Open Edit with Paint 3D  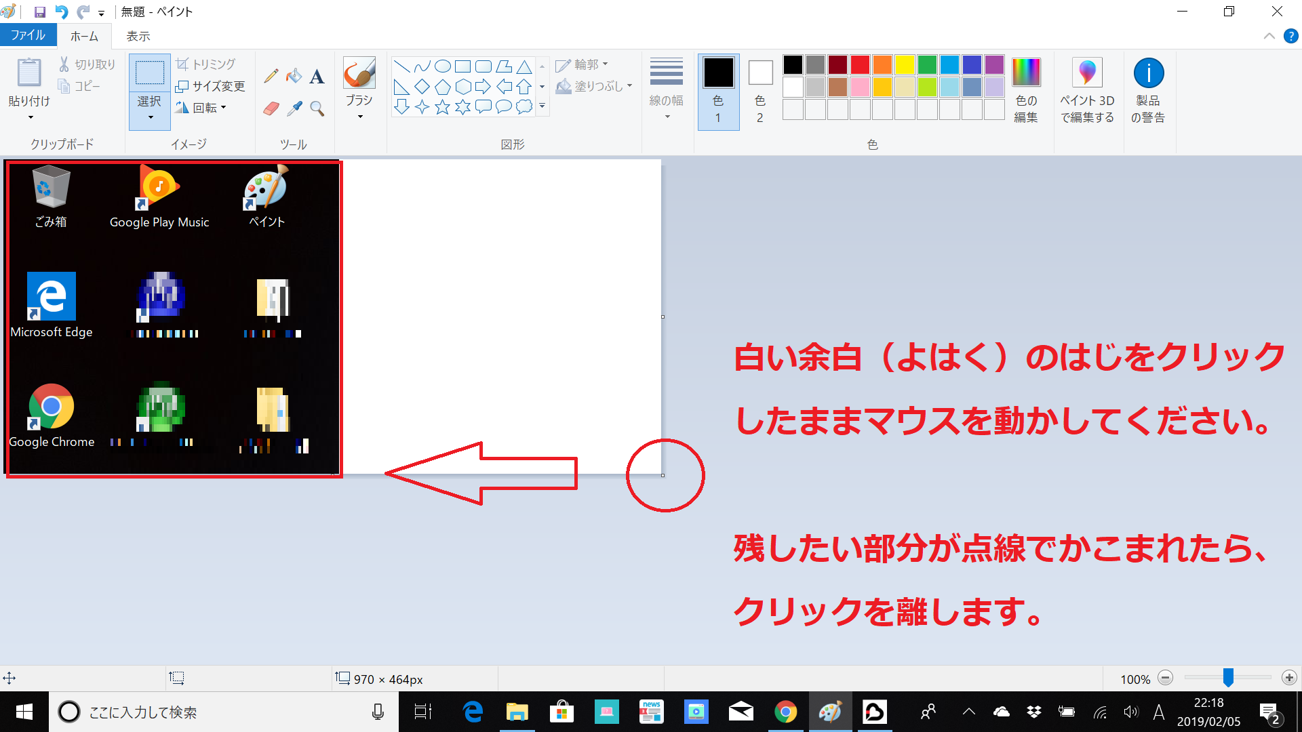pos(1087,90)
